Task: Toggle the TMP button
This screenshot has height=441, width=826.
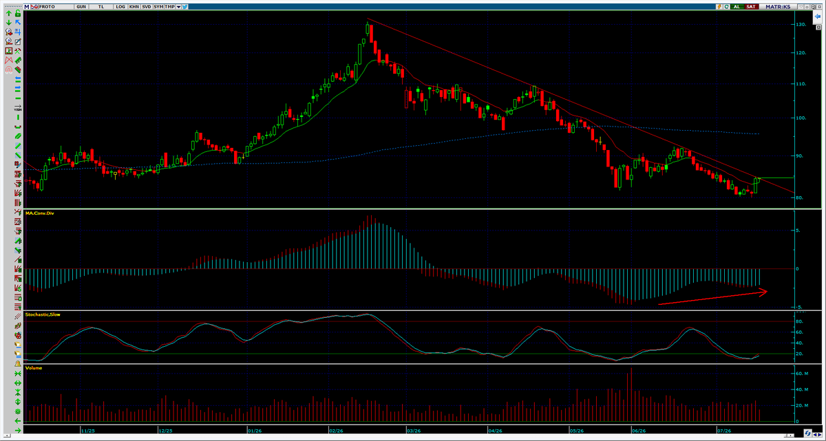Action: [x=169, y=7]
